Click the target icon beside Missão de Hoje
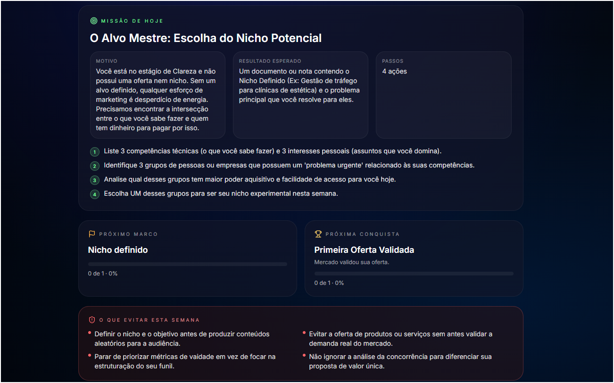Image resolution: width=614 pixels, height=383 pixels. [93, 21]
